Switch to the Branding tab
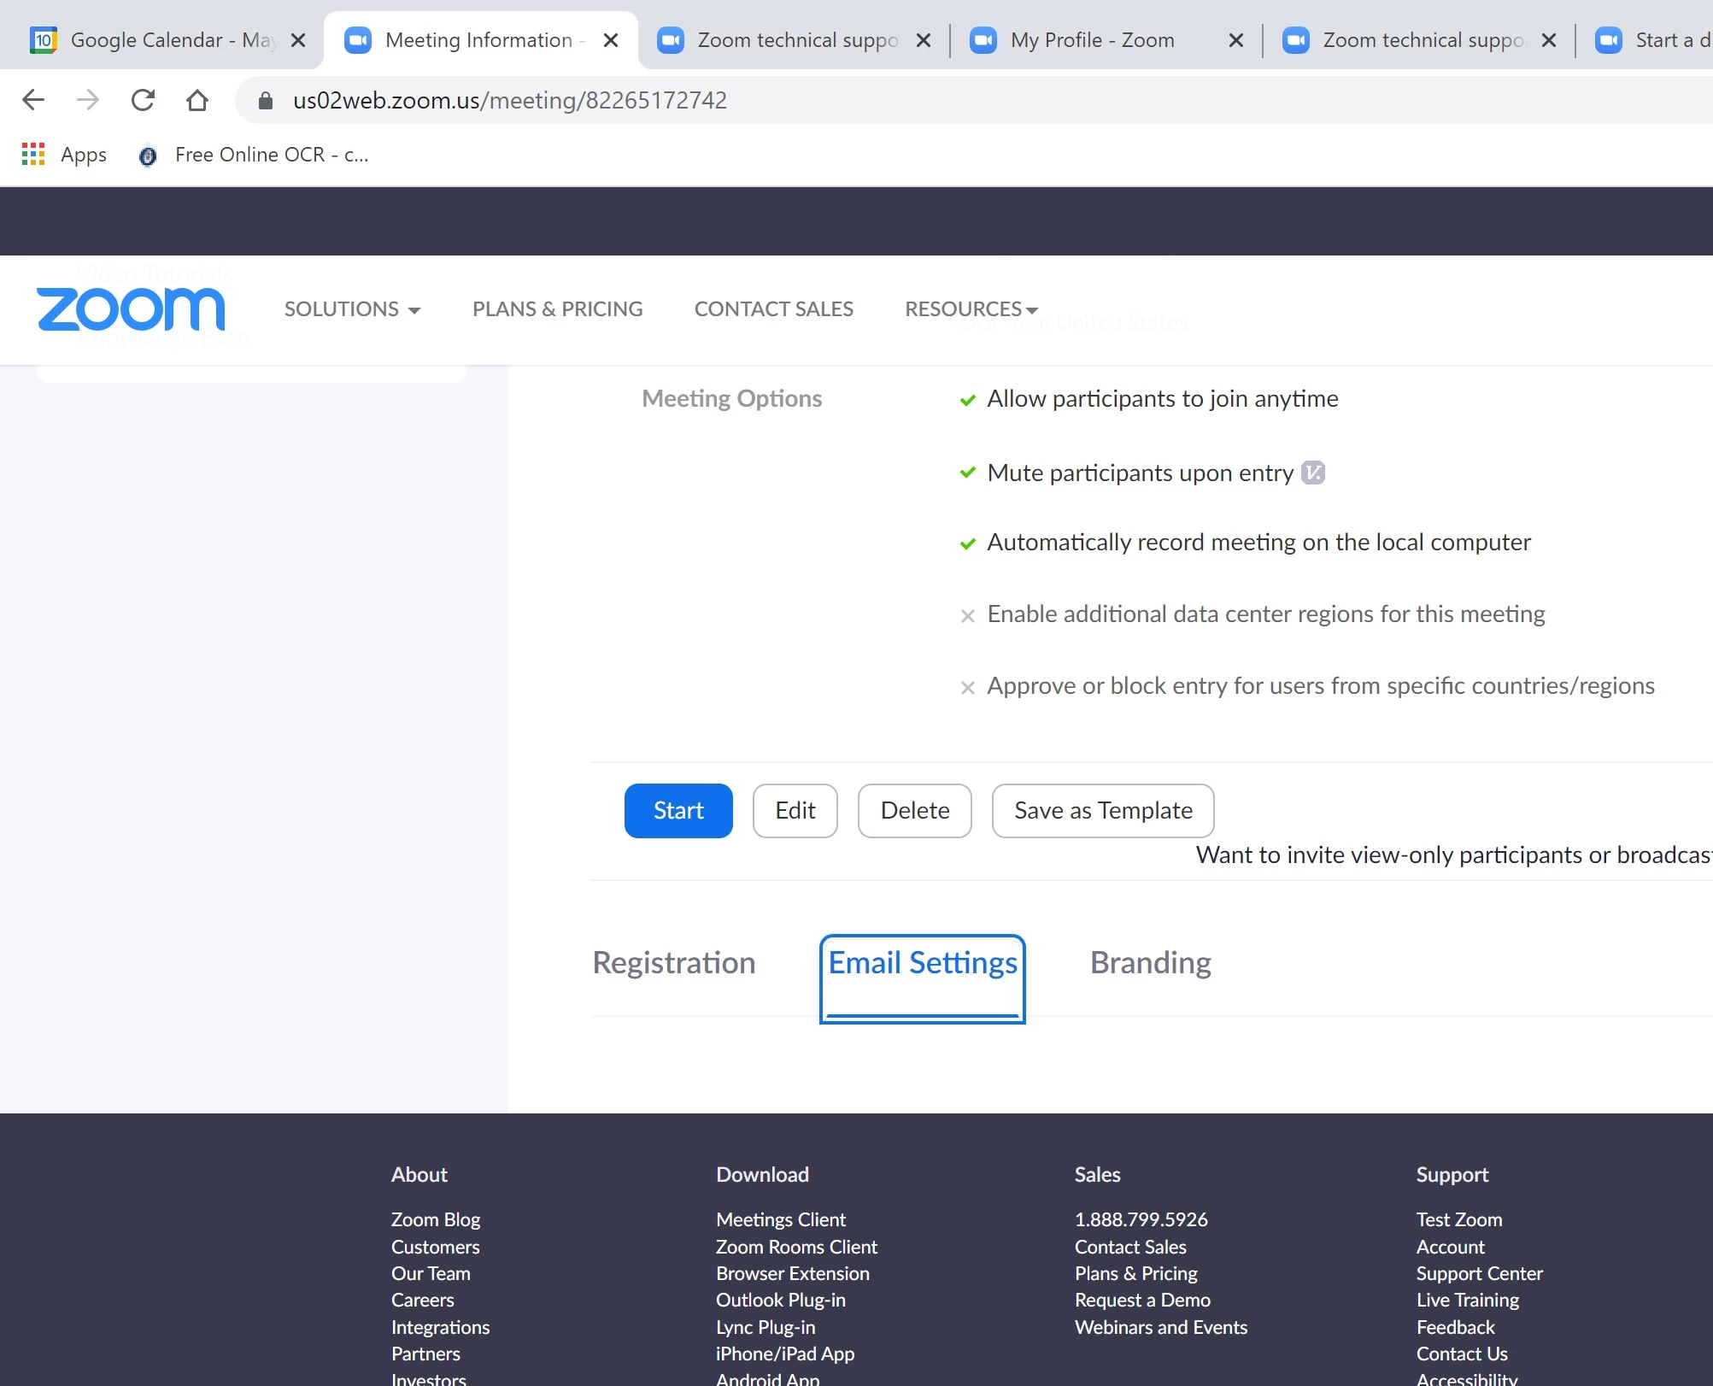This screenshot has width=1713, height=1386. 1150,963
